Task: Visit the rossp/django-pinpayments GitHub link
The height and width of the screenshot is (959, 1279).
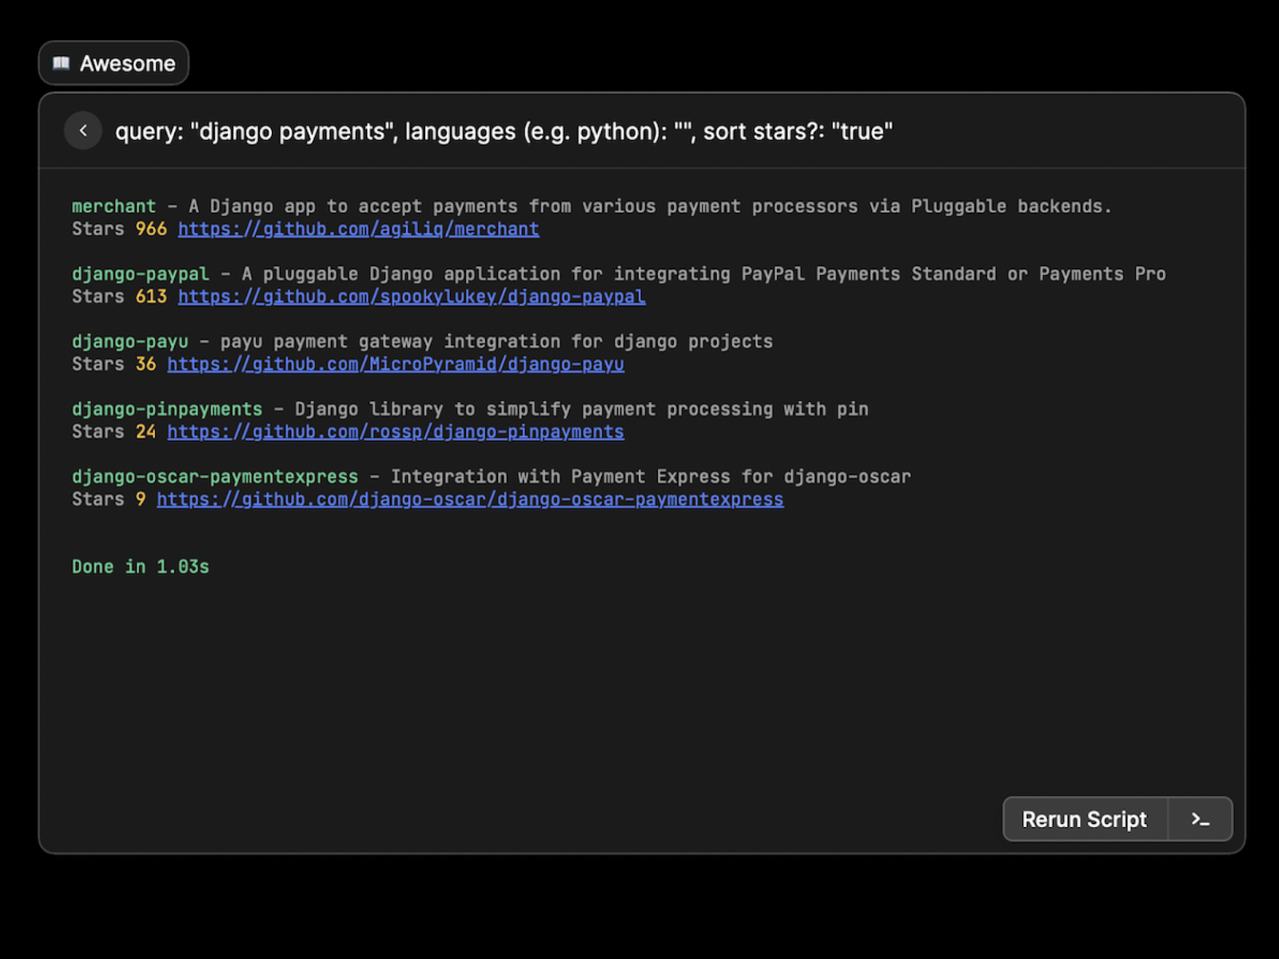Action: [x=395, y=432]
